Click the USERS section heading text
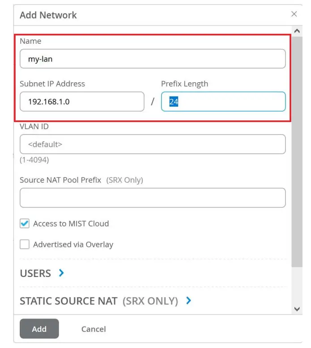 point(35,273)
